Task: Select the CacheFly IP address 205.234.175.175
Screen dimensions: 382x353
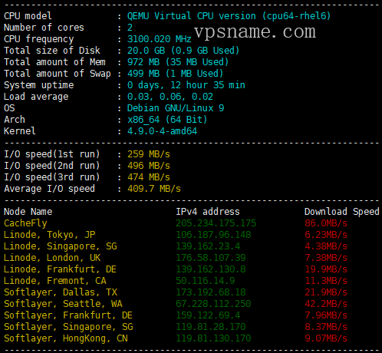Action: click(216, 223)
